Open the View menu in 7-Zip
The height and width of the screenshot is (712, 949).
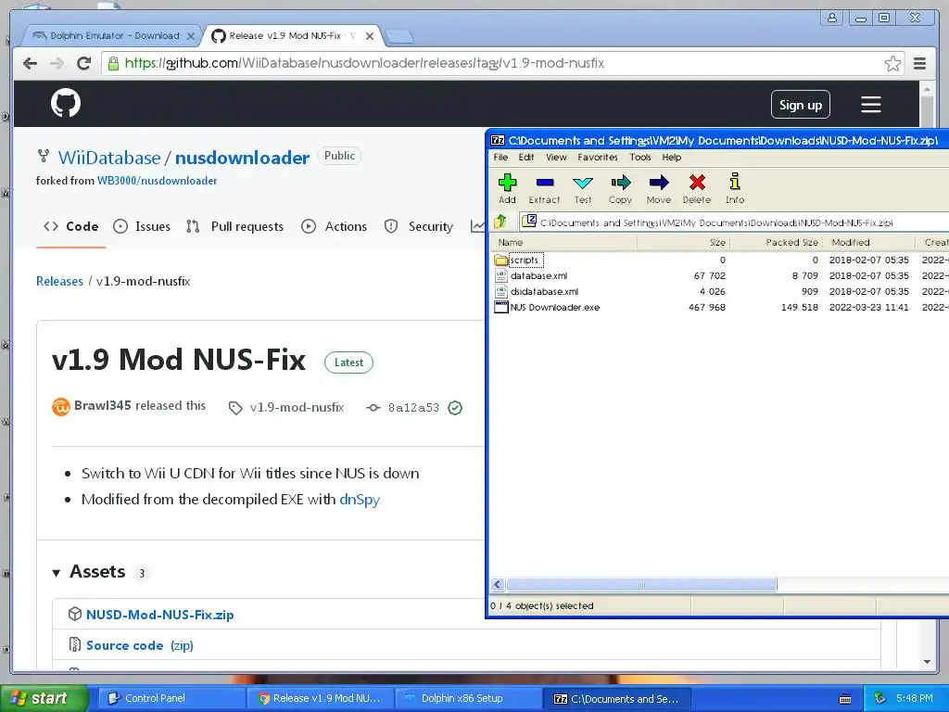click(x=556, y=158)
